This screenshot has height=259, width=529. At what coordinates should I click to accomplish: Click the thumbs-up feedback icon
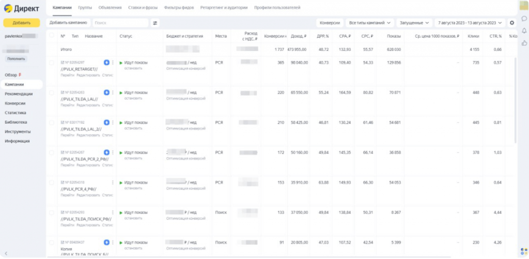tap(524, 42)
